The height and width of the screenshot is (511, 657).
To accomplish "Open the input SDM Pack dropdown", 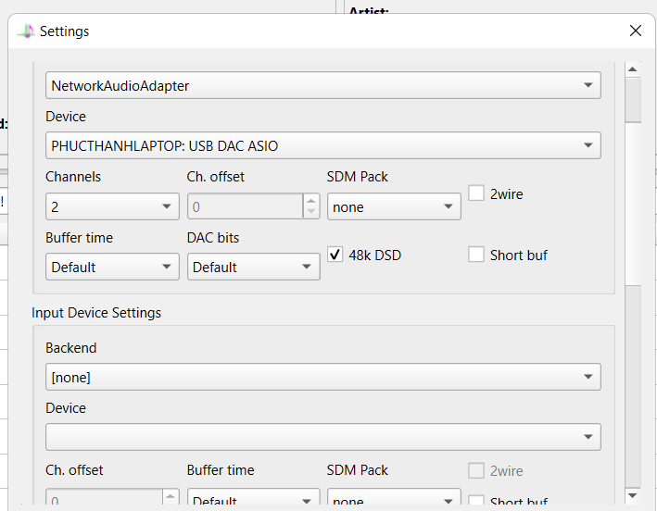I will click(394, 497).
